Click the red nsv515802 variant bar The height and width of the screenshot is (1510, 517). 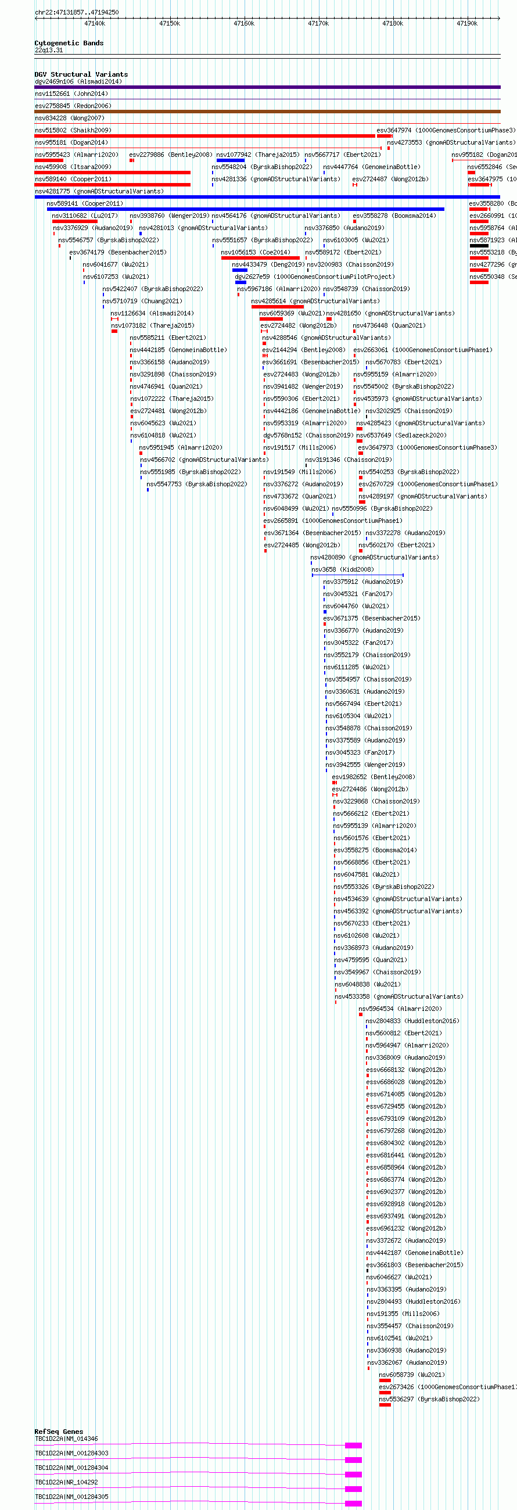point(204,136)
